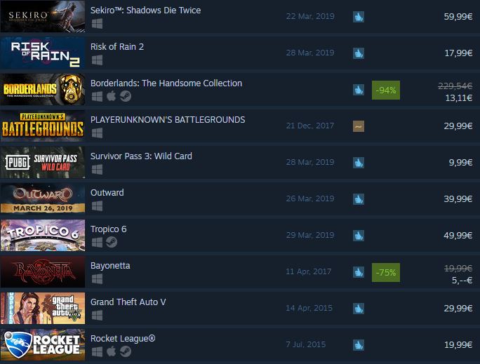Click the Risk of Rain 2 capsule thumbnail
The width and height of the screenshot is (480, 364).
(x=43, y=53)
